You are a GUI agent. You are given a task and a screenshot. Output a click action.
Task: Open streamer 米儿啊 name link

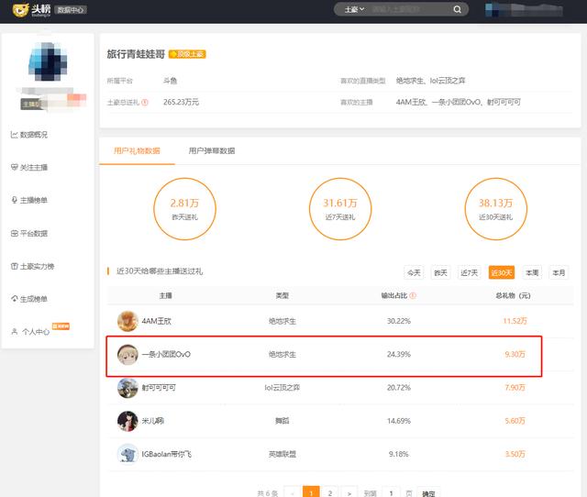tap(153, 421)
